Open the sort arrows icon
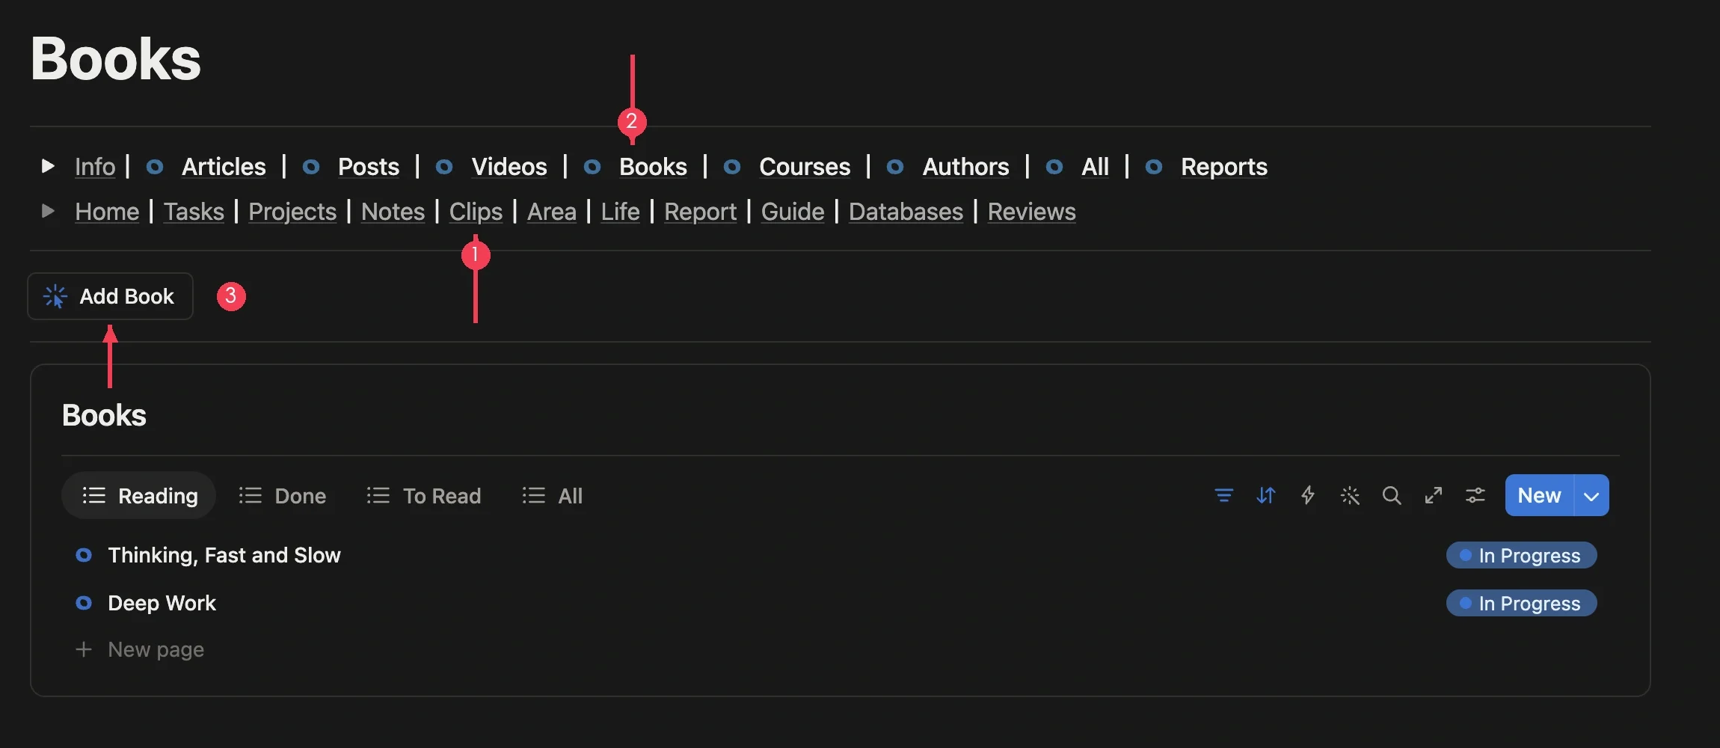 tap(1266, 495)
